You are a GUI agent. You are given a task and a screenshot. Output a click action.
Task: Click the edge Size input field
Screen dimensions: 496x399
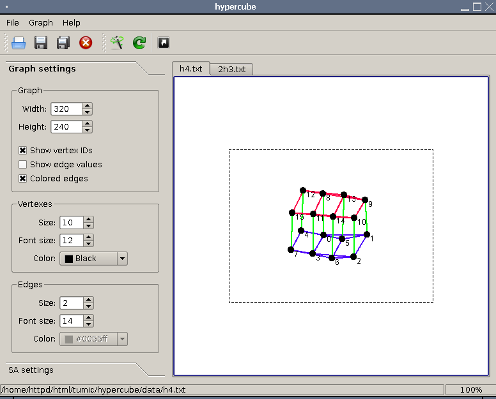(72, 303)
